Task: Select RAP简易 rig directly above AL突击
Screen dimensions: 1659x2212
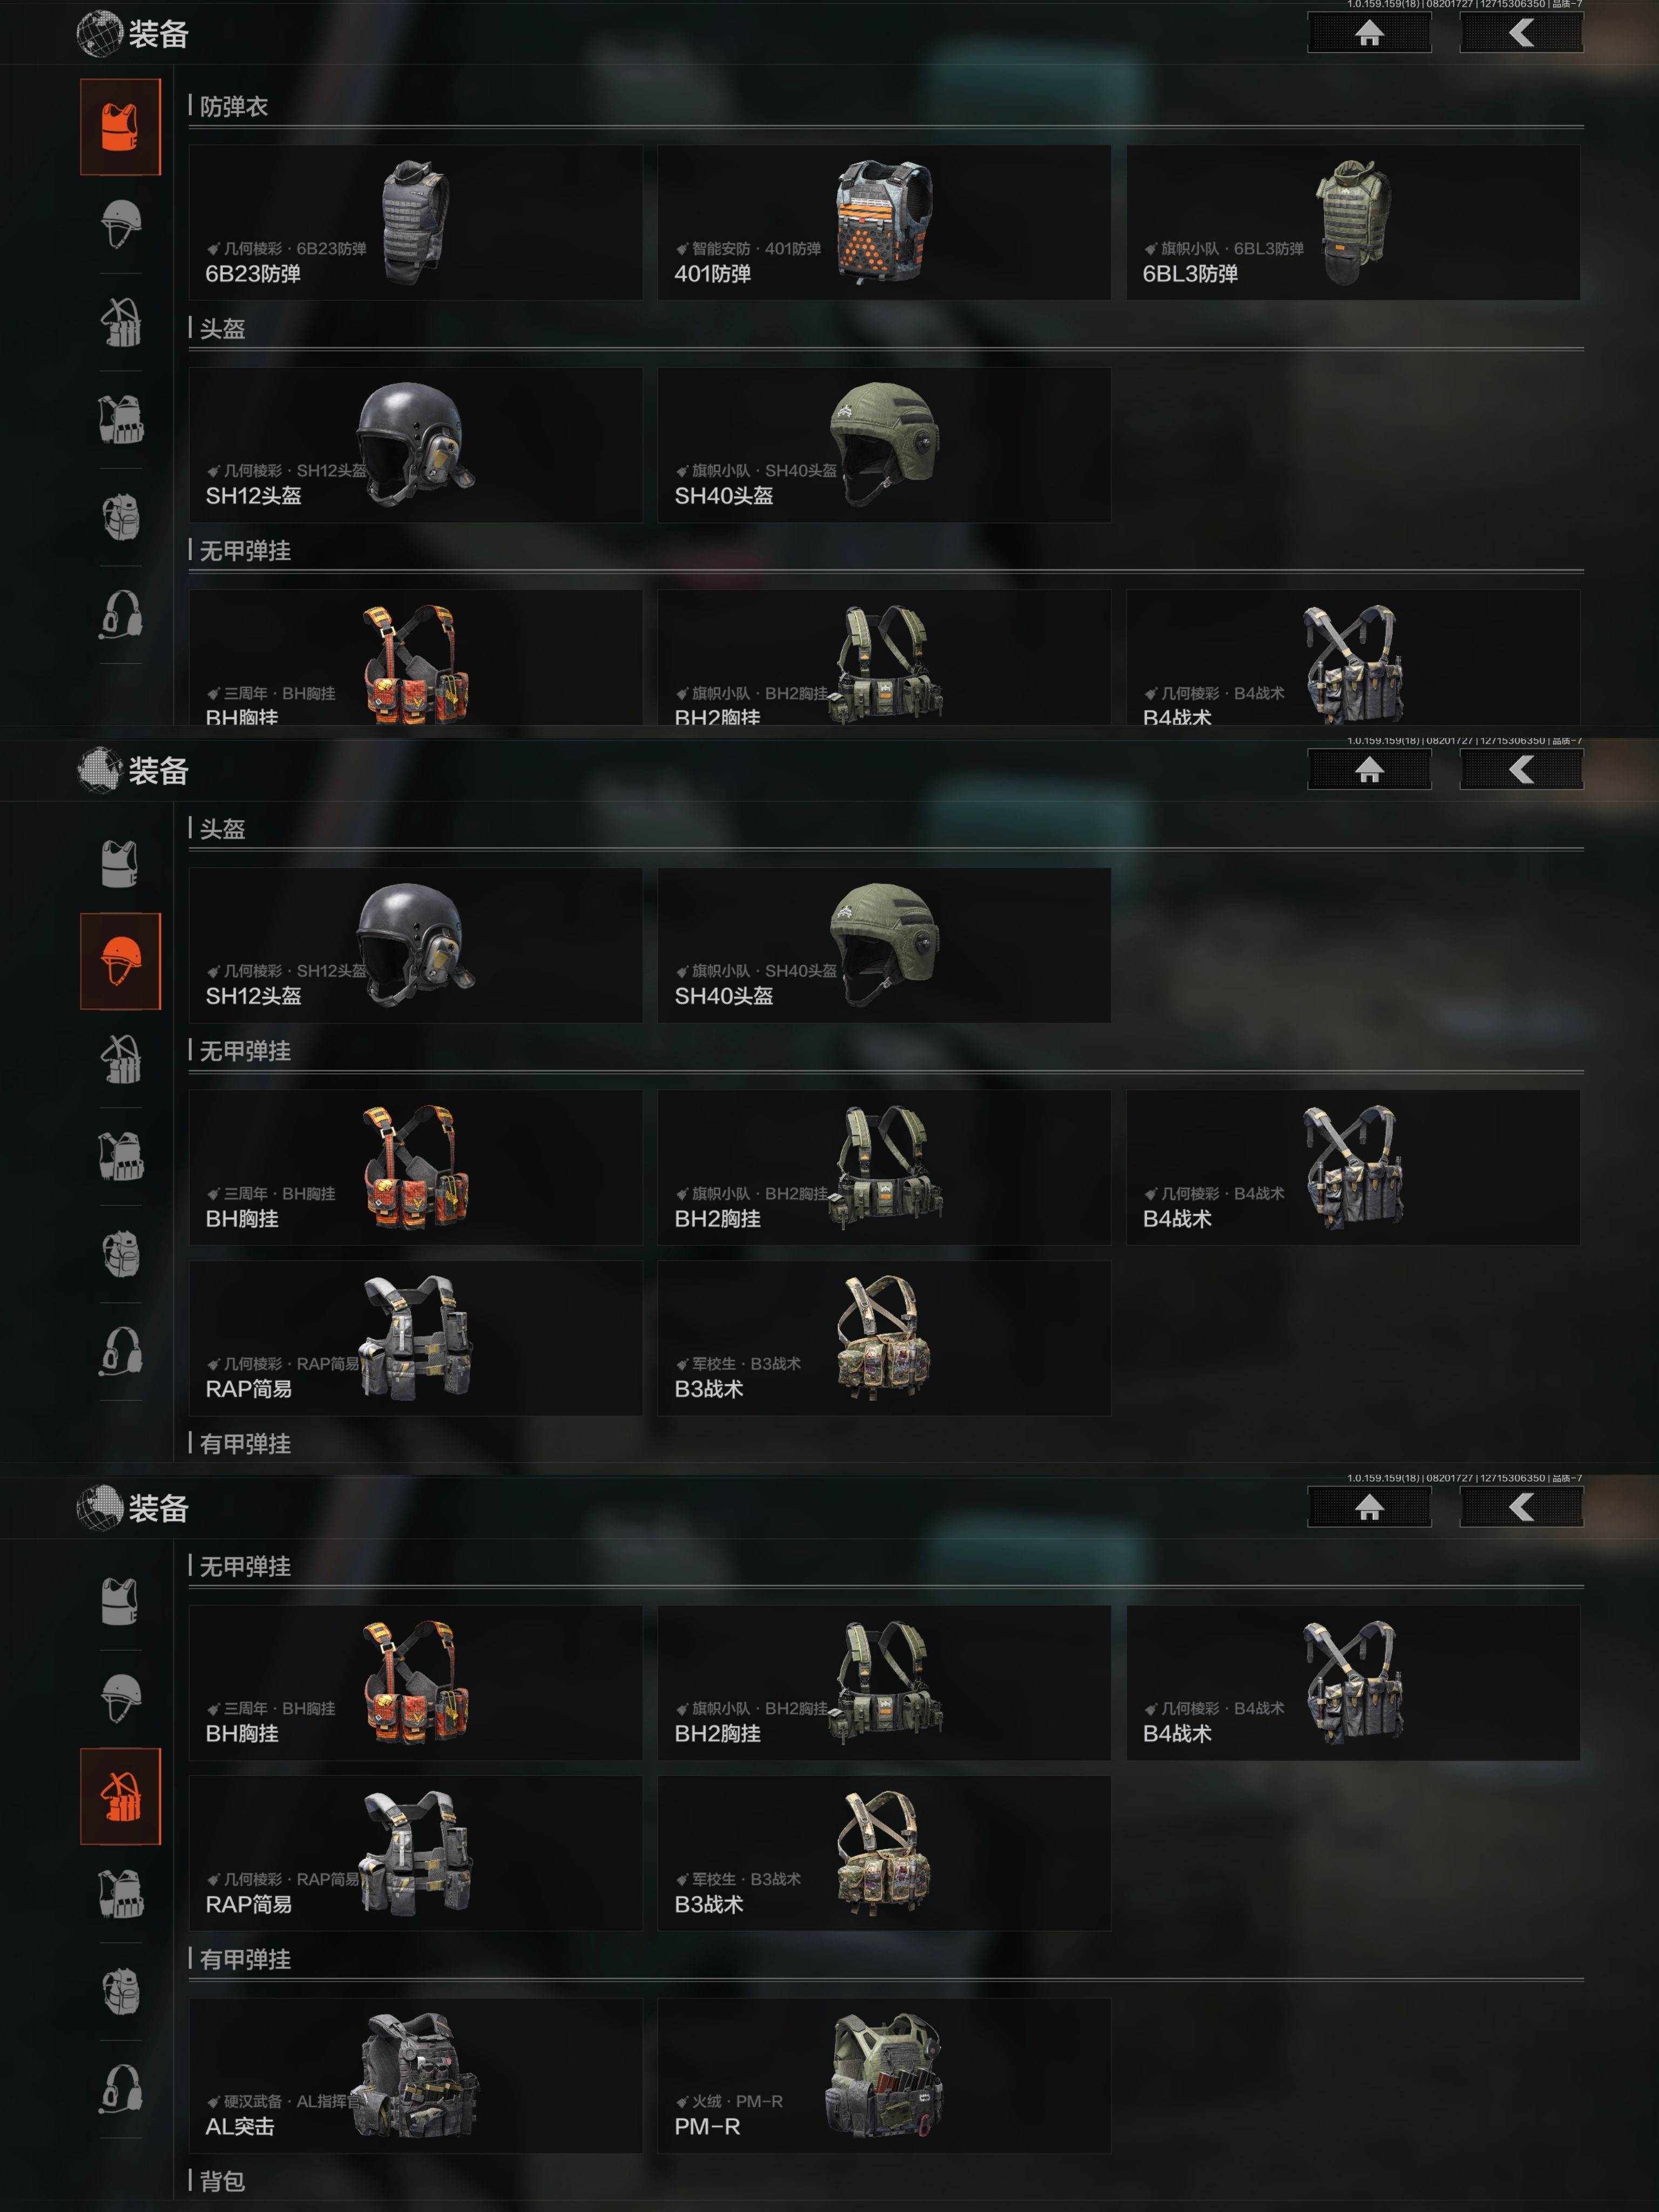Action: tap(415, 1853)
